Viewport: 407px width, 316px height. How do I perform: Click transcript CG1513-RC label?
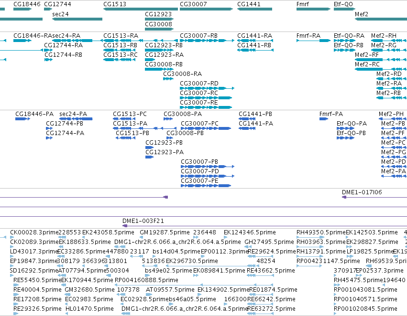(x=121, y=55)
